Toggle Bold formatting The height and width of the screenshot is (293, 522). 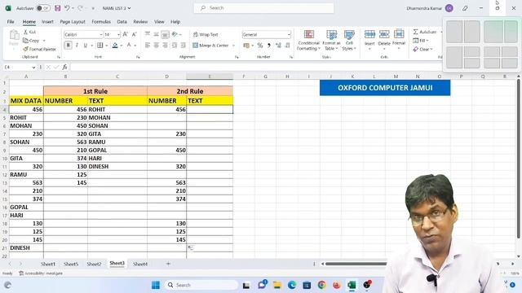click(x=68, y=46)
